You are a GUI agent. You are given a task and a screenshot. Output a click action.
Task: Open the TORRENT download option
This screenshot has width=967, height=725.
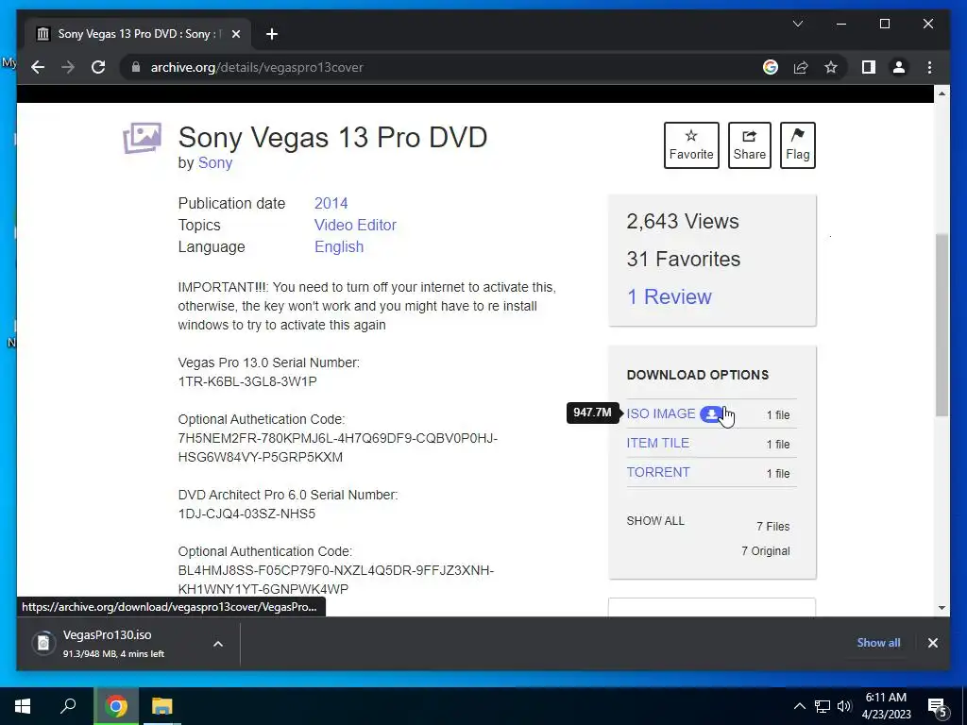(658, 472)
